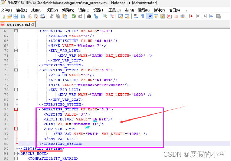Create a new document with New icon
This screenshot has height=161, width=231.
[x=3, y=16]
